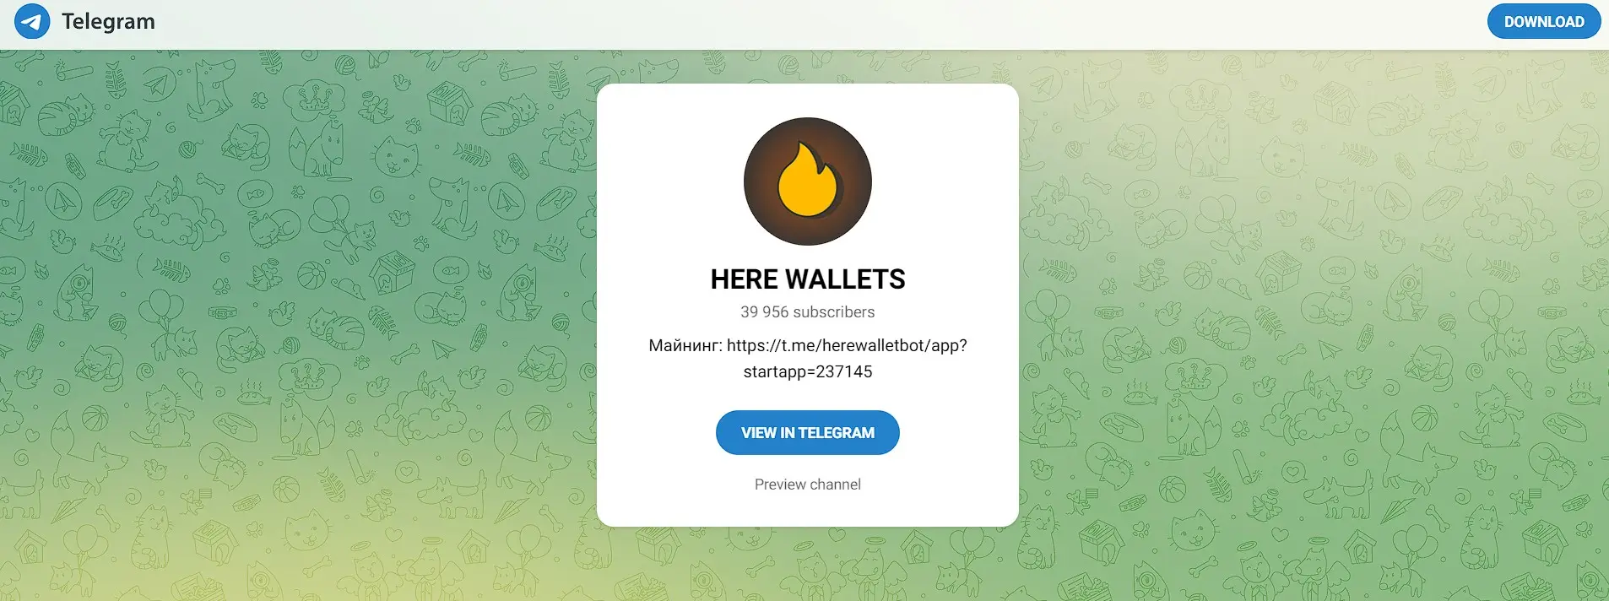Click white card area below Preview channel
Screen dimensions: 1609x601
pyautogui.click(x=808, y=509)
